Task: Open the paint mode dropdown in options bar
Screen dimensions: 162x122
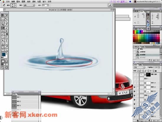Action: tap(29, 5)
